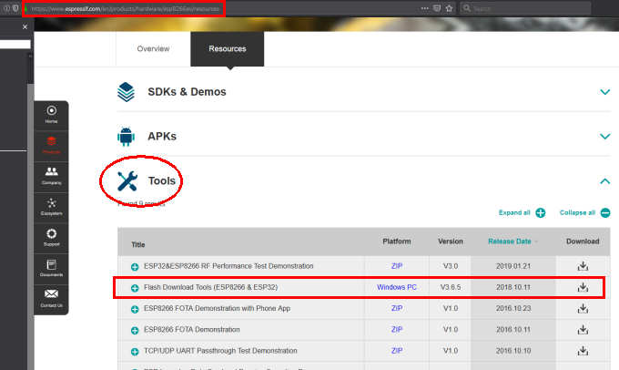Open the Ecosystem sidebar icon
The image size is (619, 370).
51,207
